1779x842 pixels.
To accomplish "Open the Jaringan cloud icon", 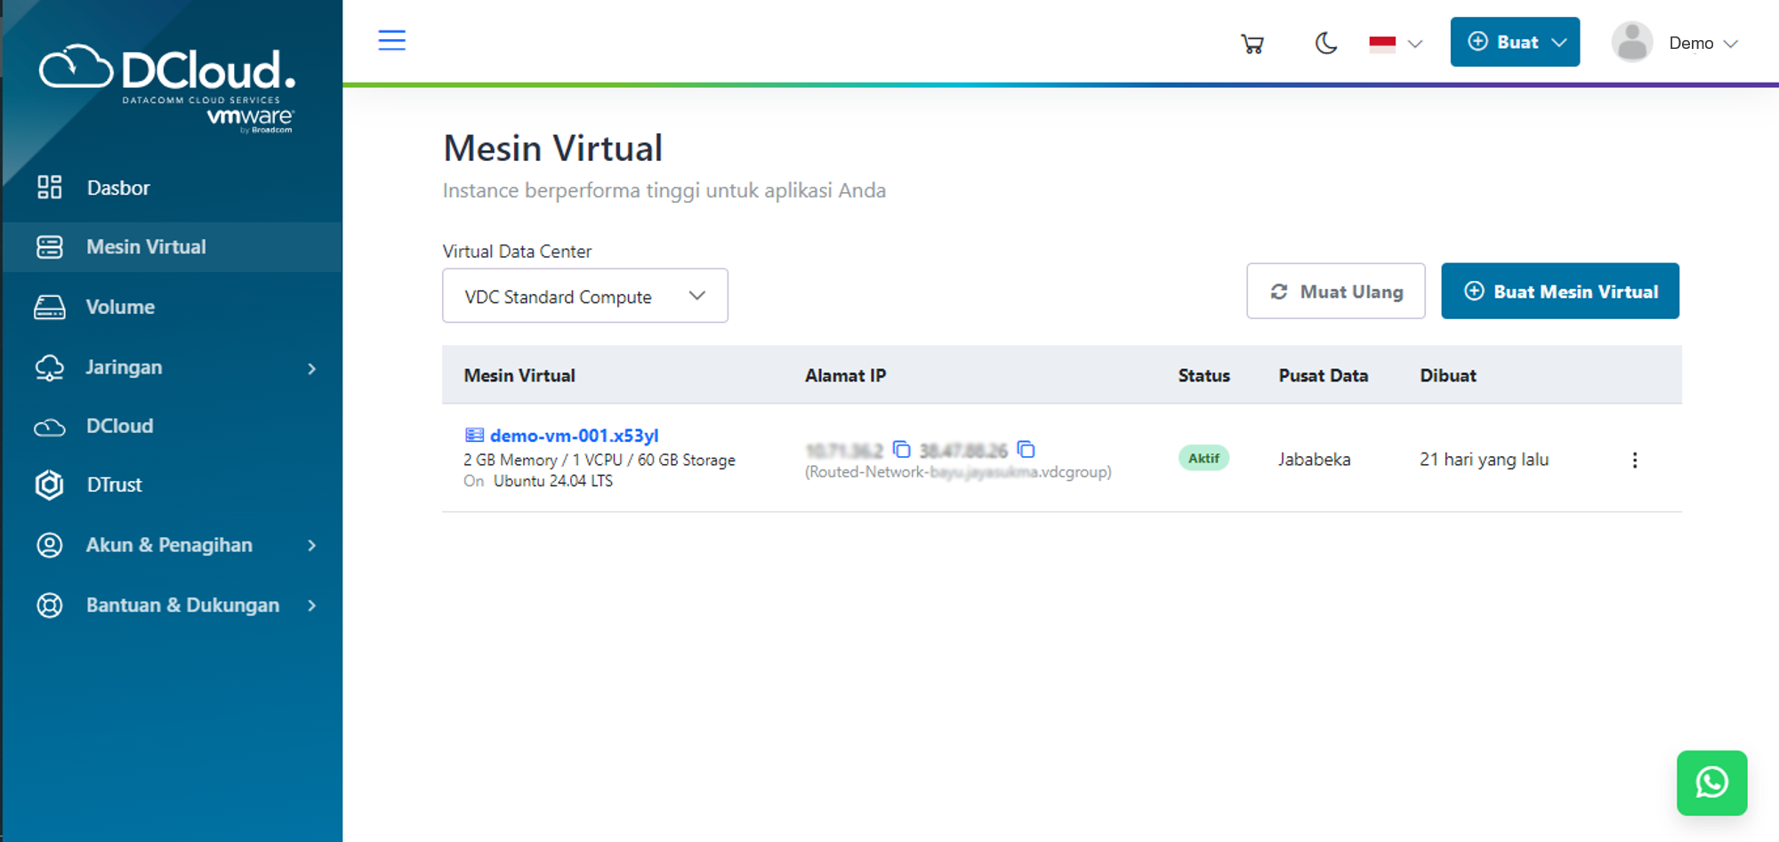I will pos(49,367).
